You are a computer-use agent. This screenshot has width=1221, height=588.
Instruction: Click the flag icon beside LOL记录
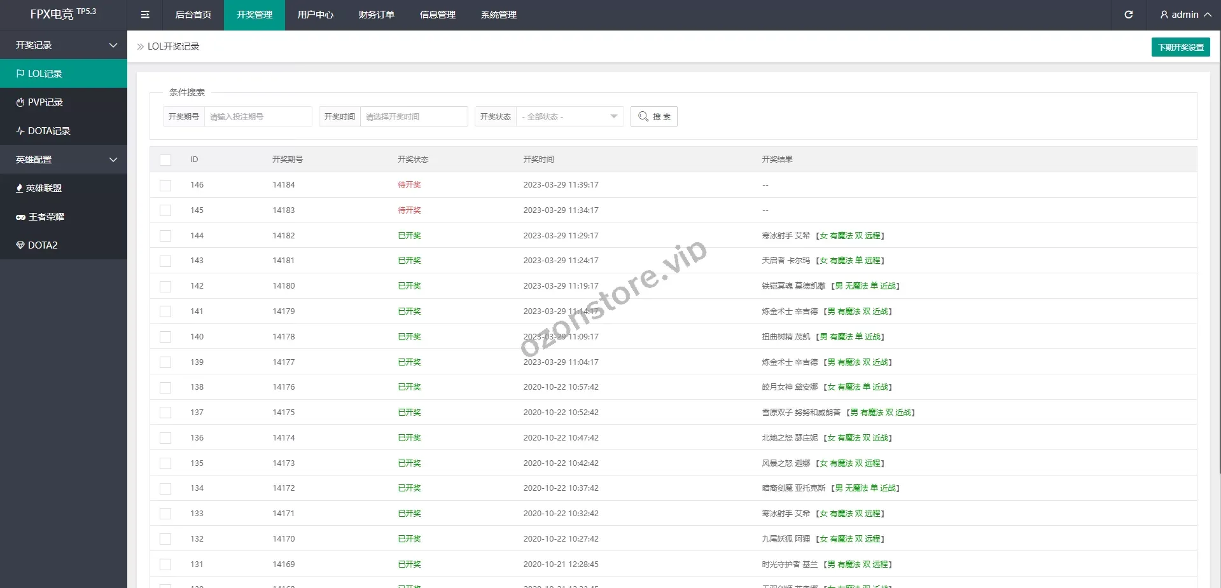click(x=20, y=74)
